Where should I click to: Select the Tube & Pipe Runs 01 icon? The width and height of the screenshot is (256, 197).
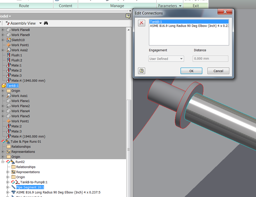8,141
